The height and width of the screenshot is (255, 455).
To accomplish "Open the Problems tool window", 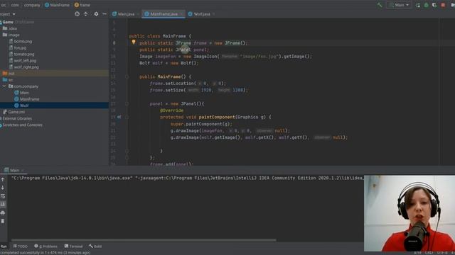I will click(45, 246).
